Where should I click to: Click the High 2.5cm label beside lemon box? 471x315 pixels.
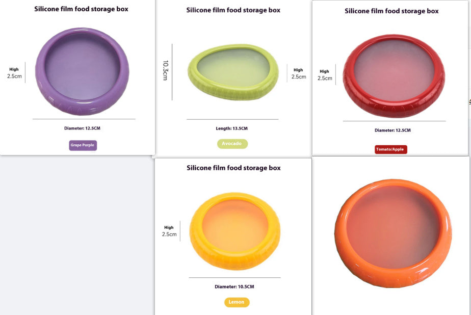point(169,231)
